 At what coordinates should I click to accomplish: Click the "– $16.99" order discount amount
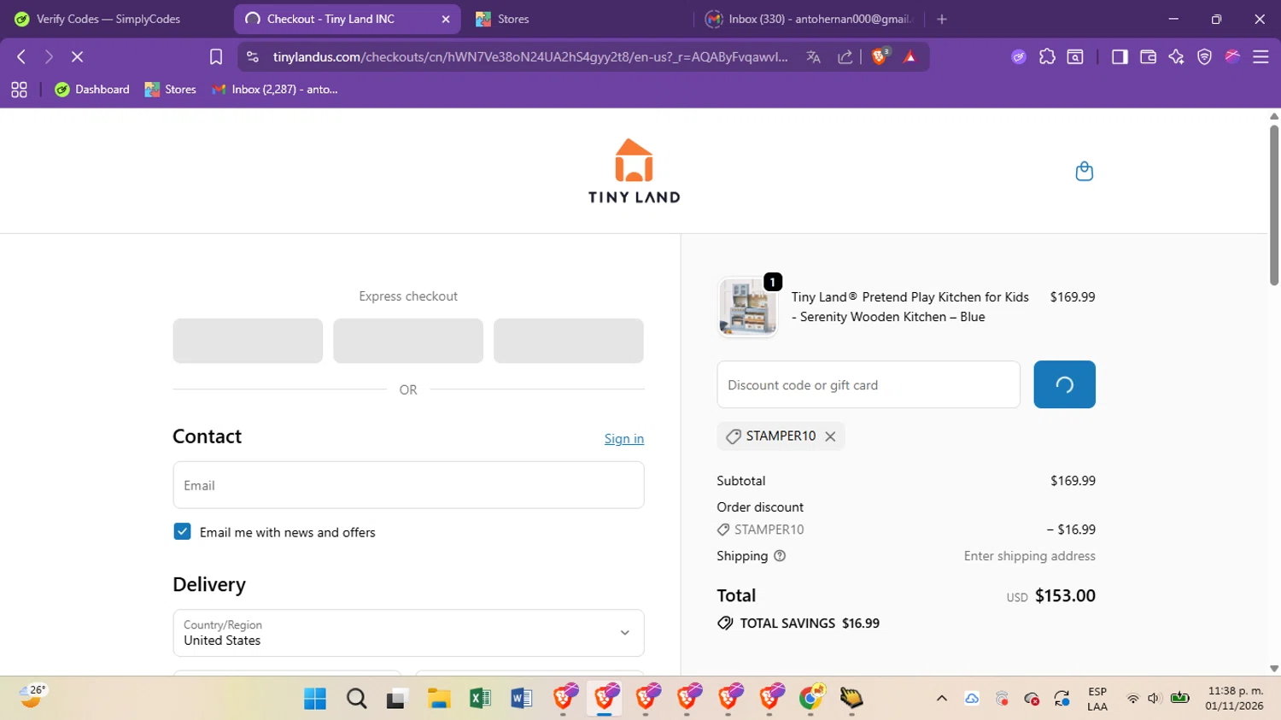tap(1071, 530)
